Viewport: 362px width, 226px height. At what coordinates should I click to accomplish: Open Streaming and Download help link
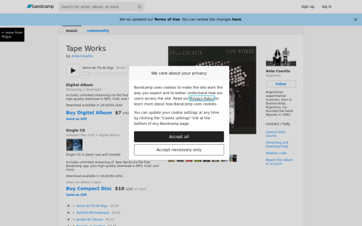pyautogui.click(x=277, y=145)
